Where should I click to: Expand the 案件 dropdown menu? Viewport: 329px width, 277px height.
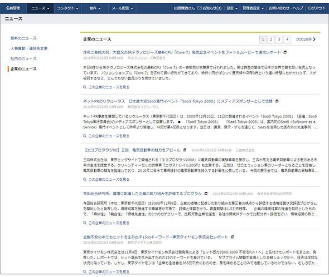pyautogui.click(x=95, y=8)
